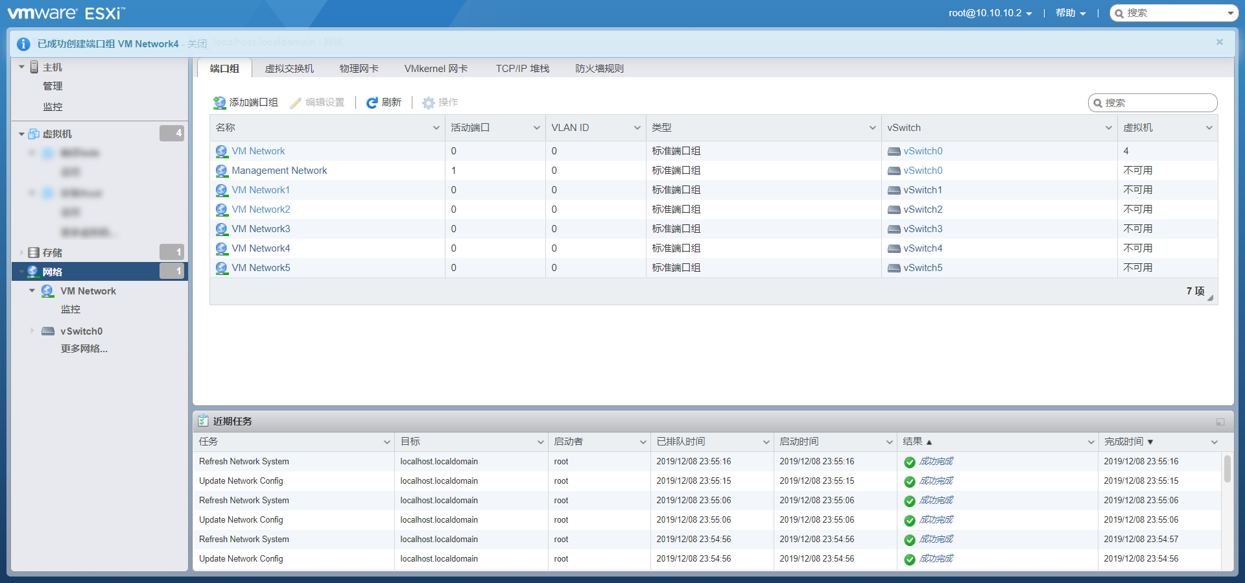
Task: Click the Recent tasks panel icon
Action: [203, 421]
